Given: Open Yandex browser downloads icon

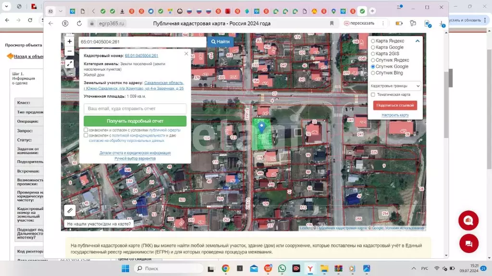Looking at the screenshot, I should point(442,24).
